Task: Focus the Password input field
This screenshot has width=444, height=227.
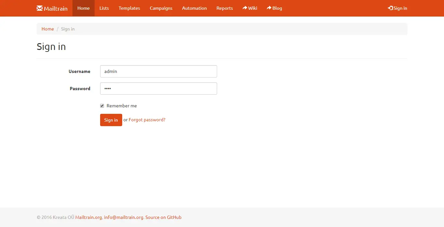Action: click(x=159, y=89)
